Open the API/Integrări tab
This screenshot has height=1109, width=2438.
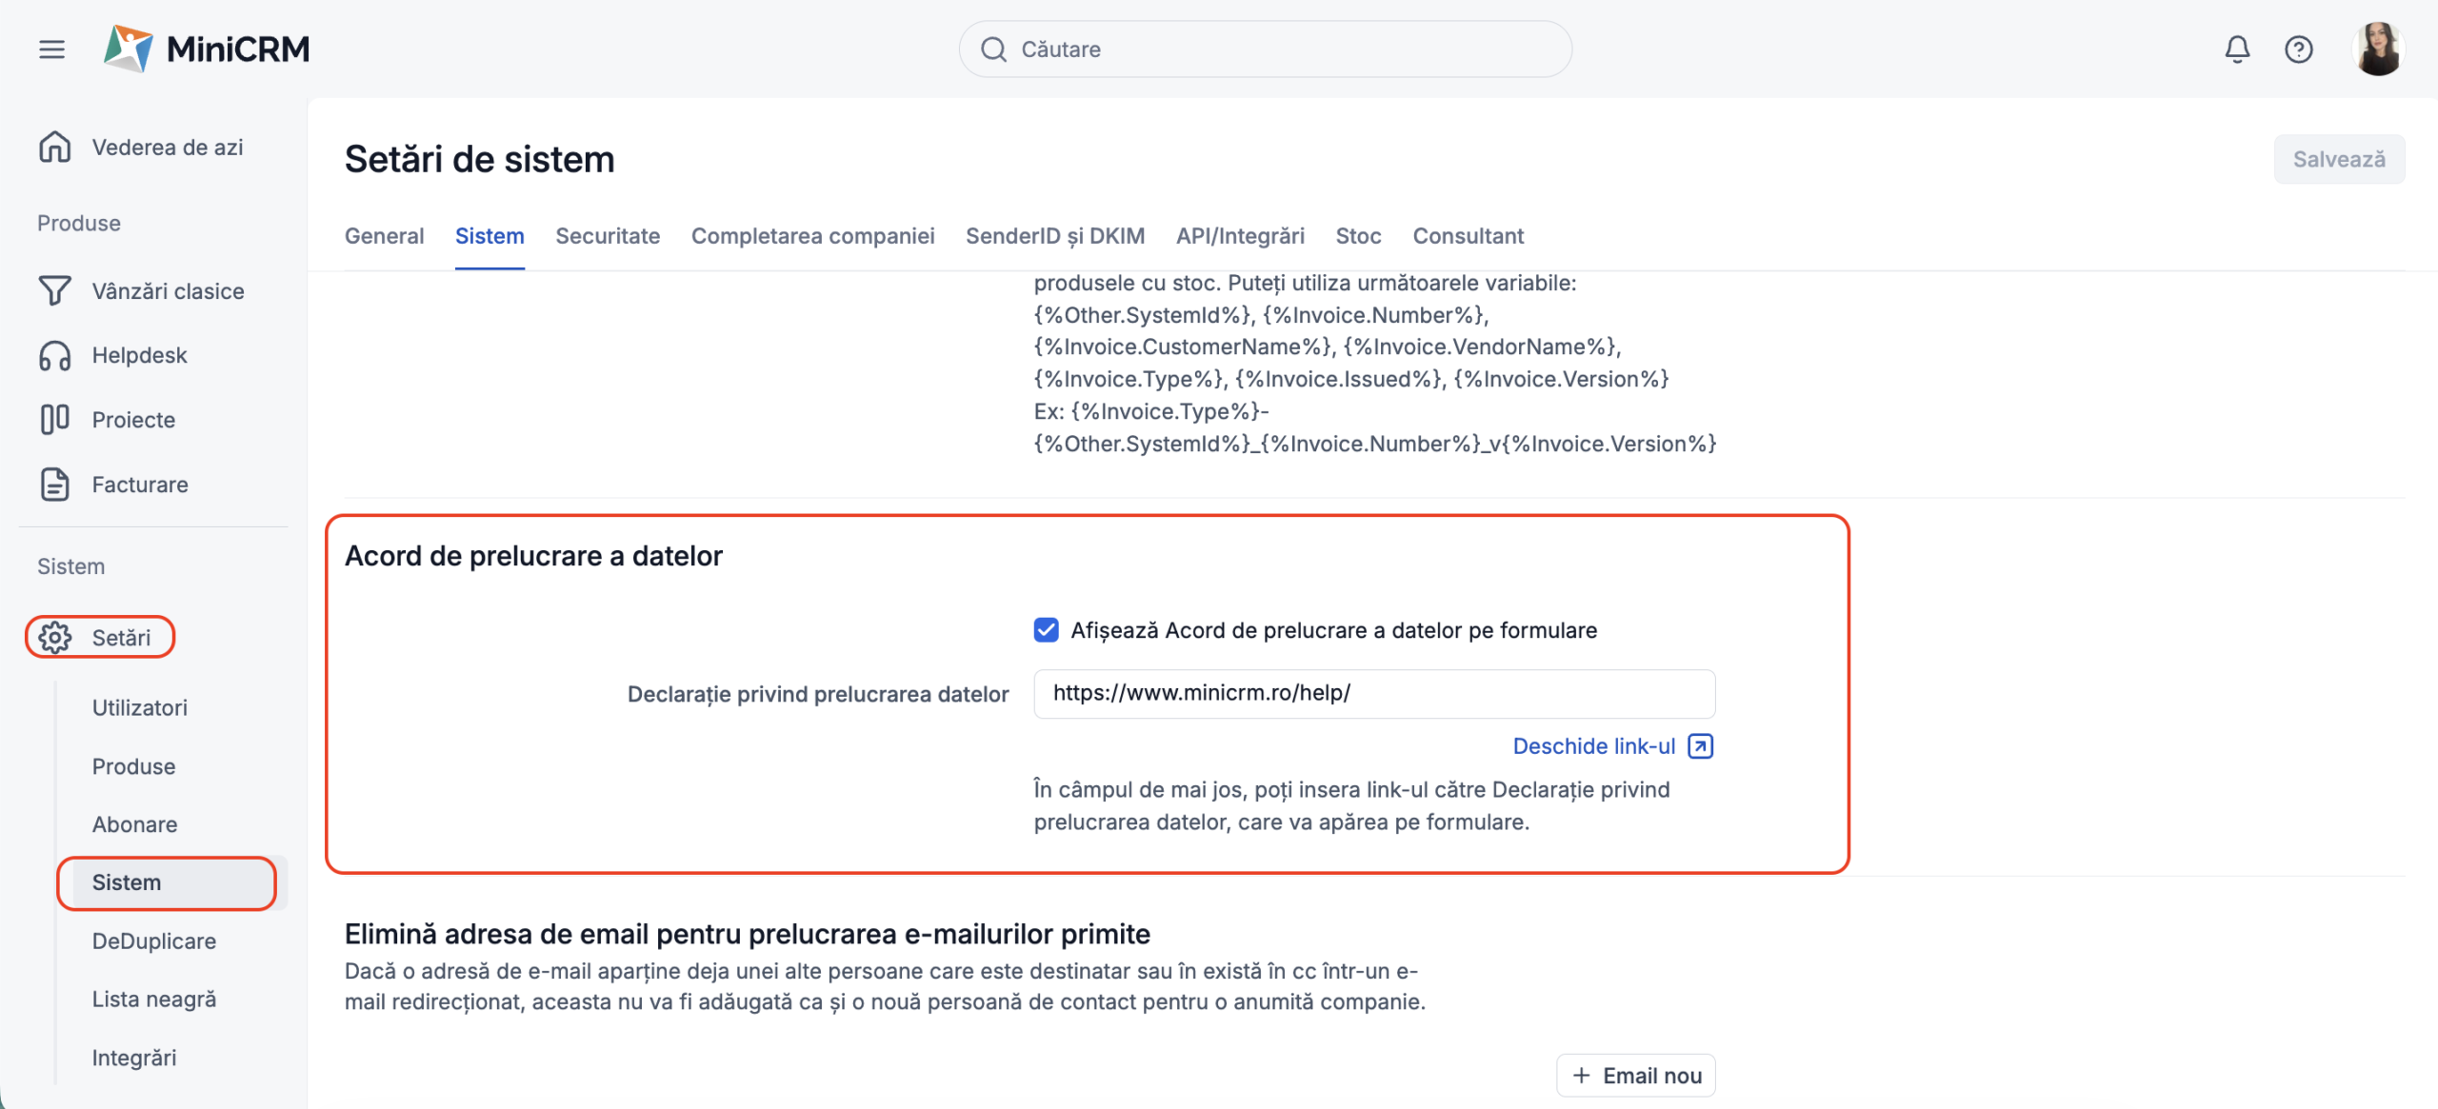click(1240, 236)
